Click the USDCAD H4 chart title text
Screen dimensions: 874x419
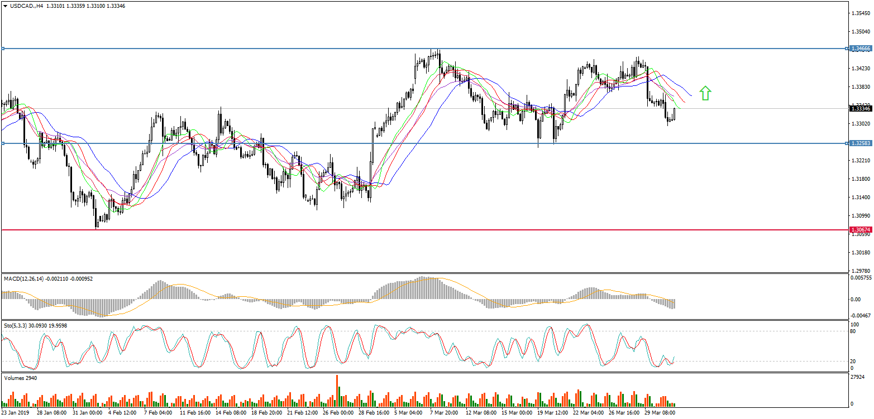23,6
